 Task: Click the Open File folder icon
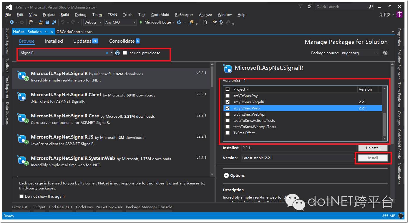click(41, 22)
